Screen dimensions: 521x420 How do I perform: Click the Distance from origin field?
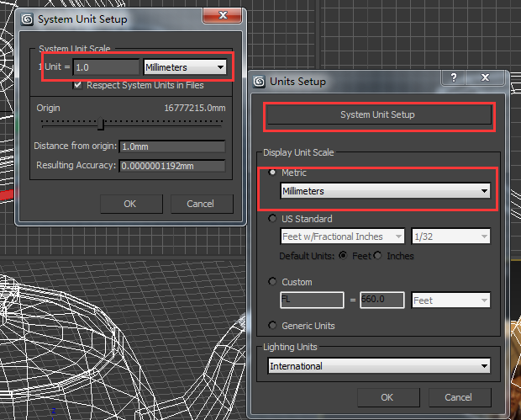(x=172, y=146)
